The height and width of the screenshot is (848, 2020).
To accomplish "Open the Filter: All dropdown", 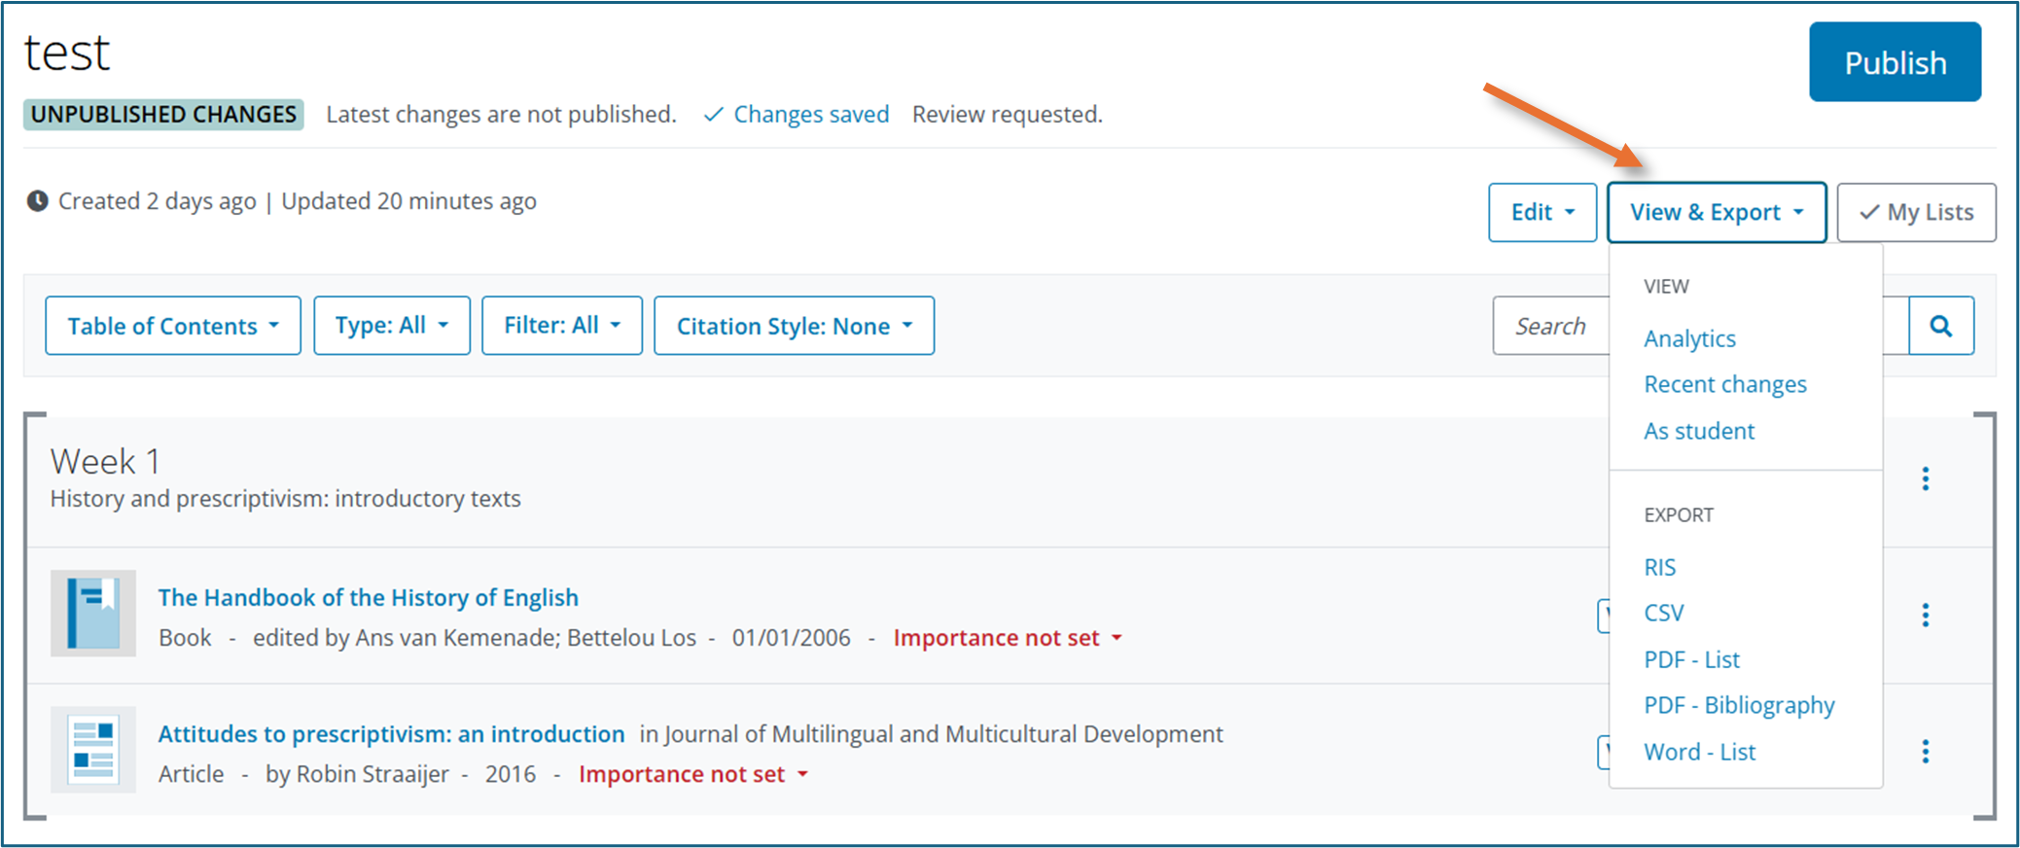I will [562, 326].
